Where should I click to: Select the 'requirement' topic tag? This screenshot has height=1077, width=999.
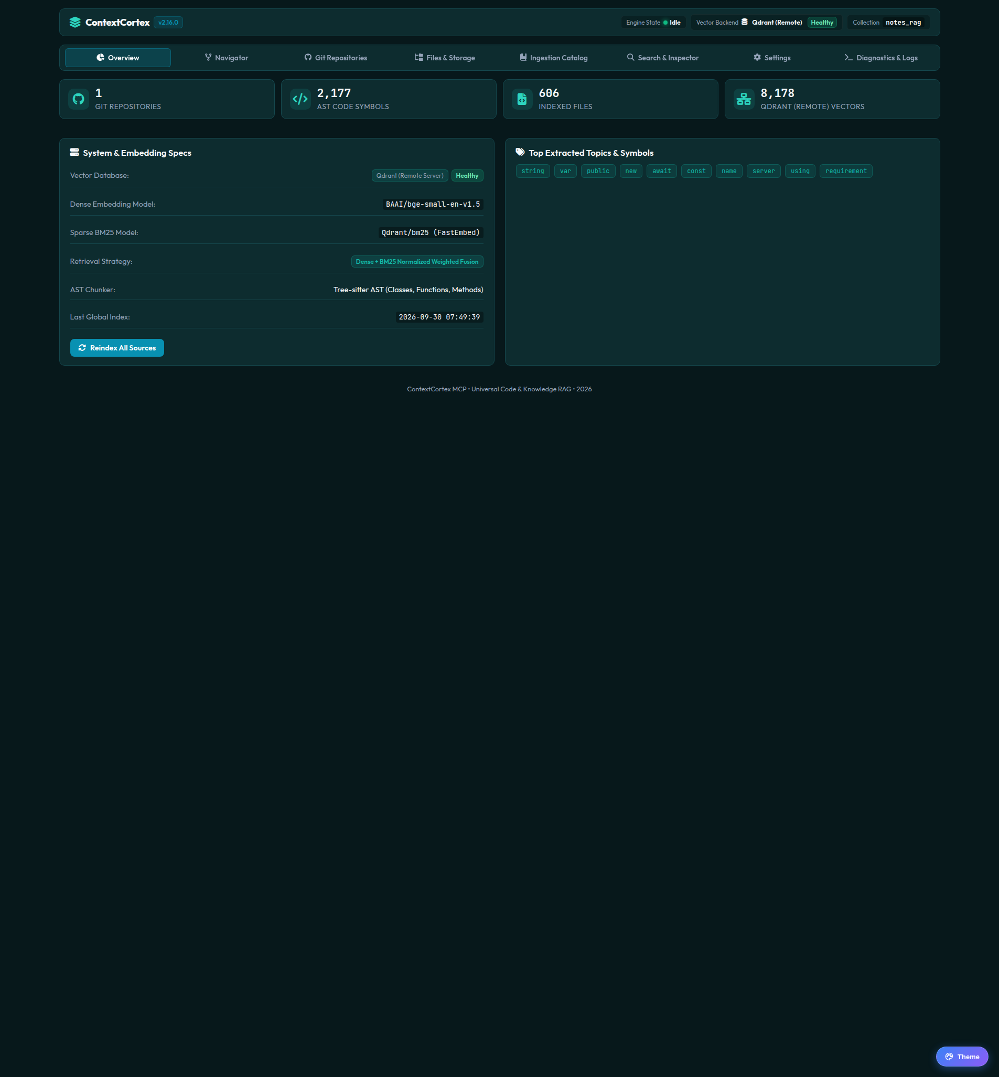coord(846,171)
